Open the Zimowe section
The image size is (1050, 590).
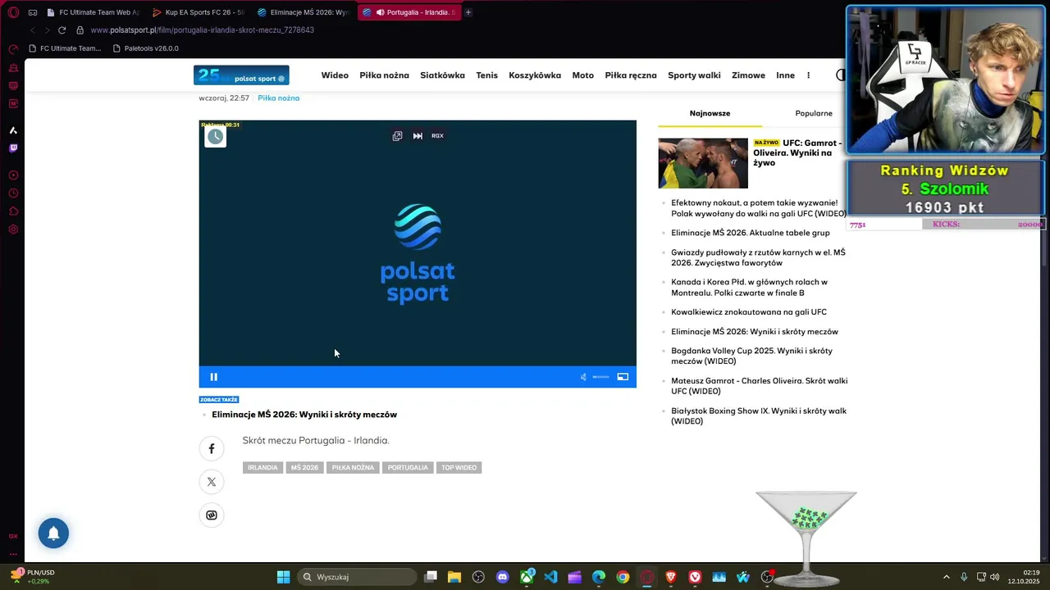pyautogui.click(x=748, y=75)
